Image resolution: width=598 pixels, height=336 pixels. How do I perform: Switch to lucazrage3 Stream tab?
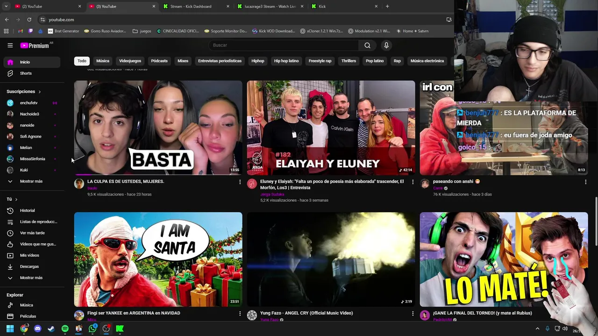click(270, 7)
